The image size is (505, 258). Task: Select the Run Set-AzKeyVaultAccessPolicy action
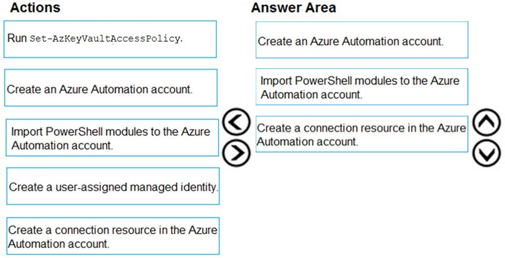(x=110, y=39)
